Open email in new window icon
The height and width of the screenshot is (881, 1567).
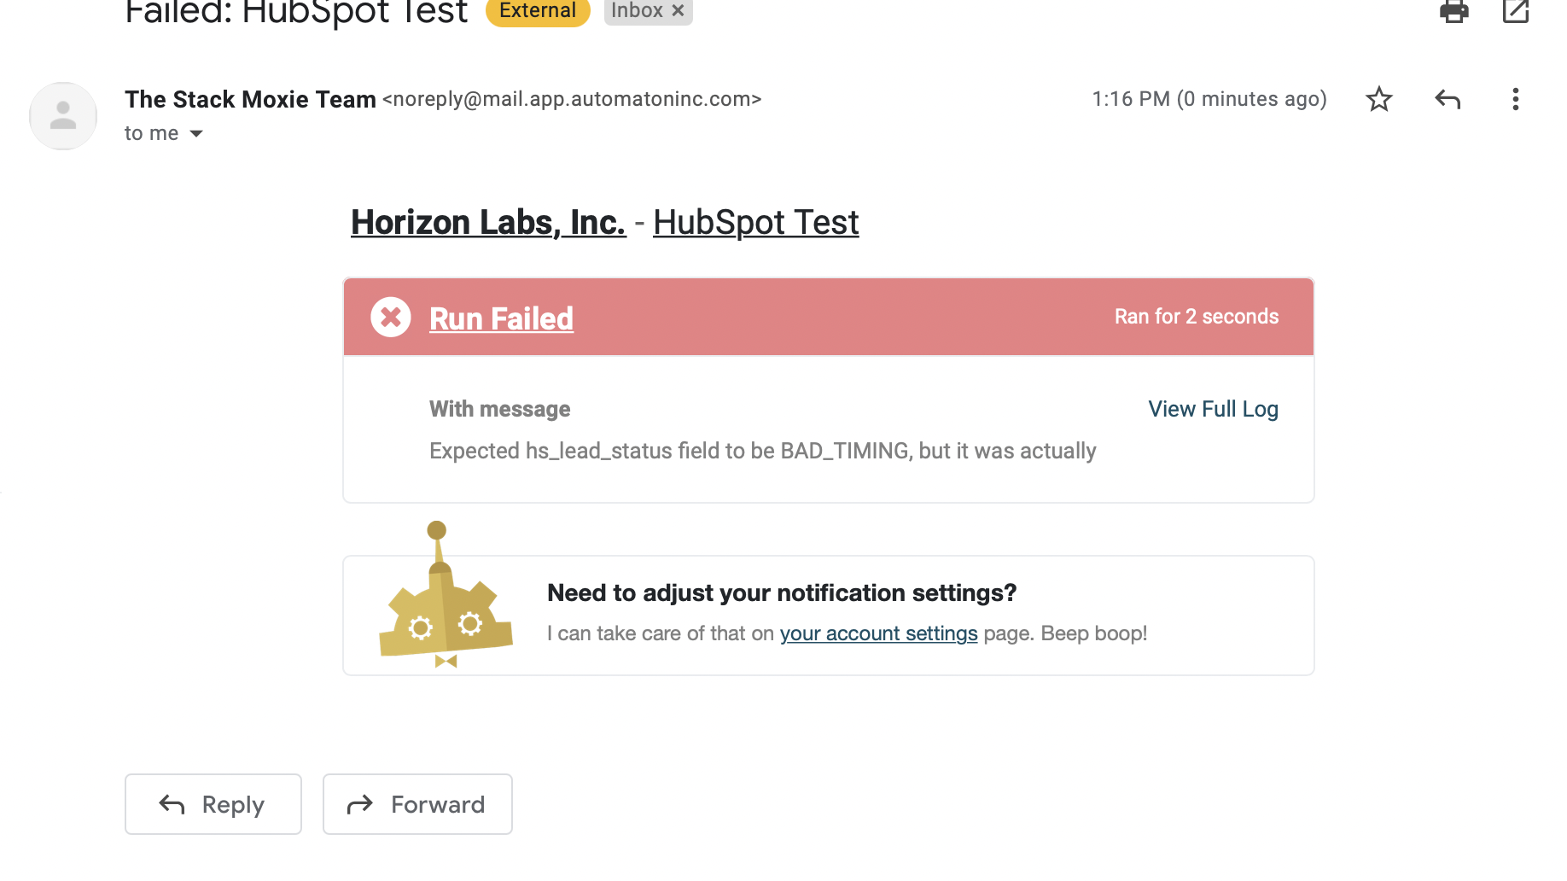point(1515,13)
